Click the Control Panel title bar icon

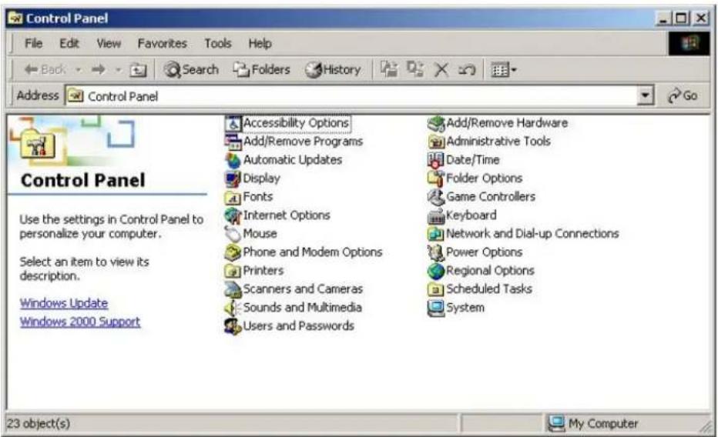click(16, 18)
